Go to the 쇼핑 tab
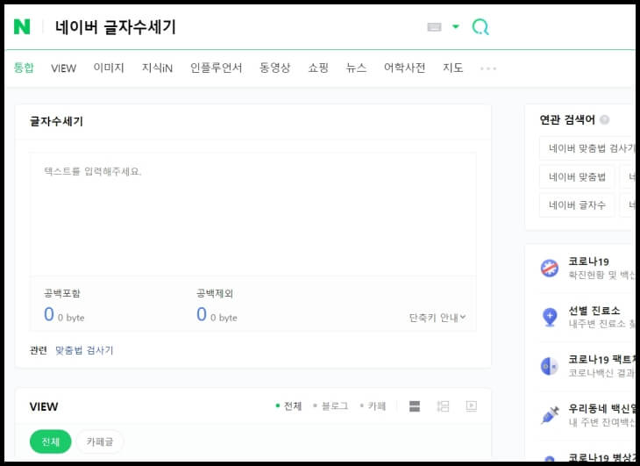640x466 pixels. (318, 68)
